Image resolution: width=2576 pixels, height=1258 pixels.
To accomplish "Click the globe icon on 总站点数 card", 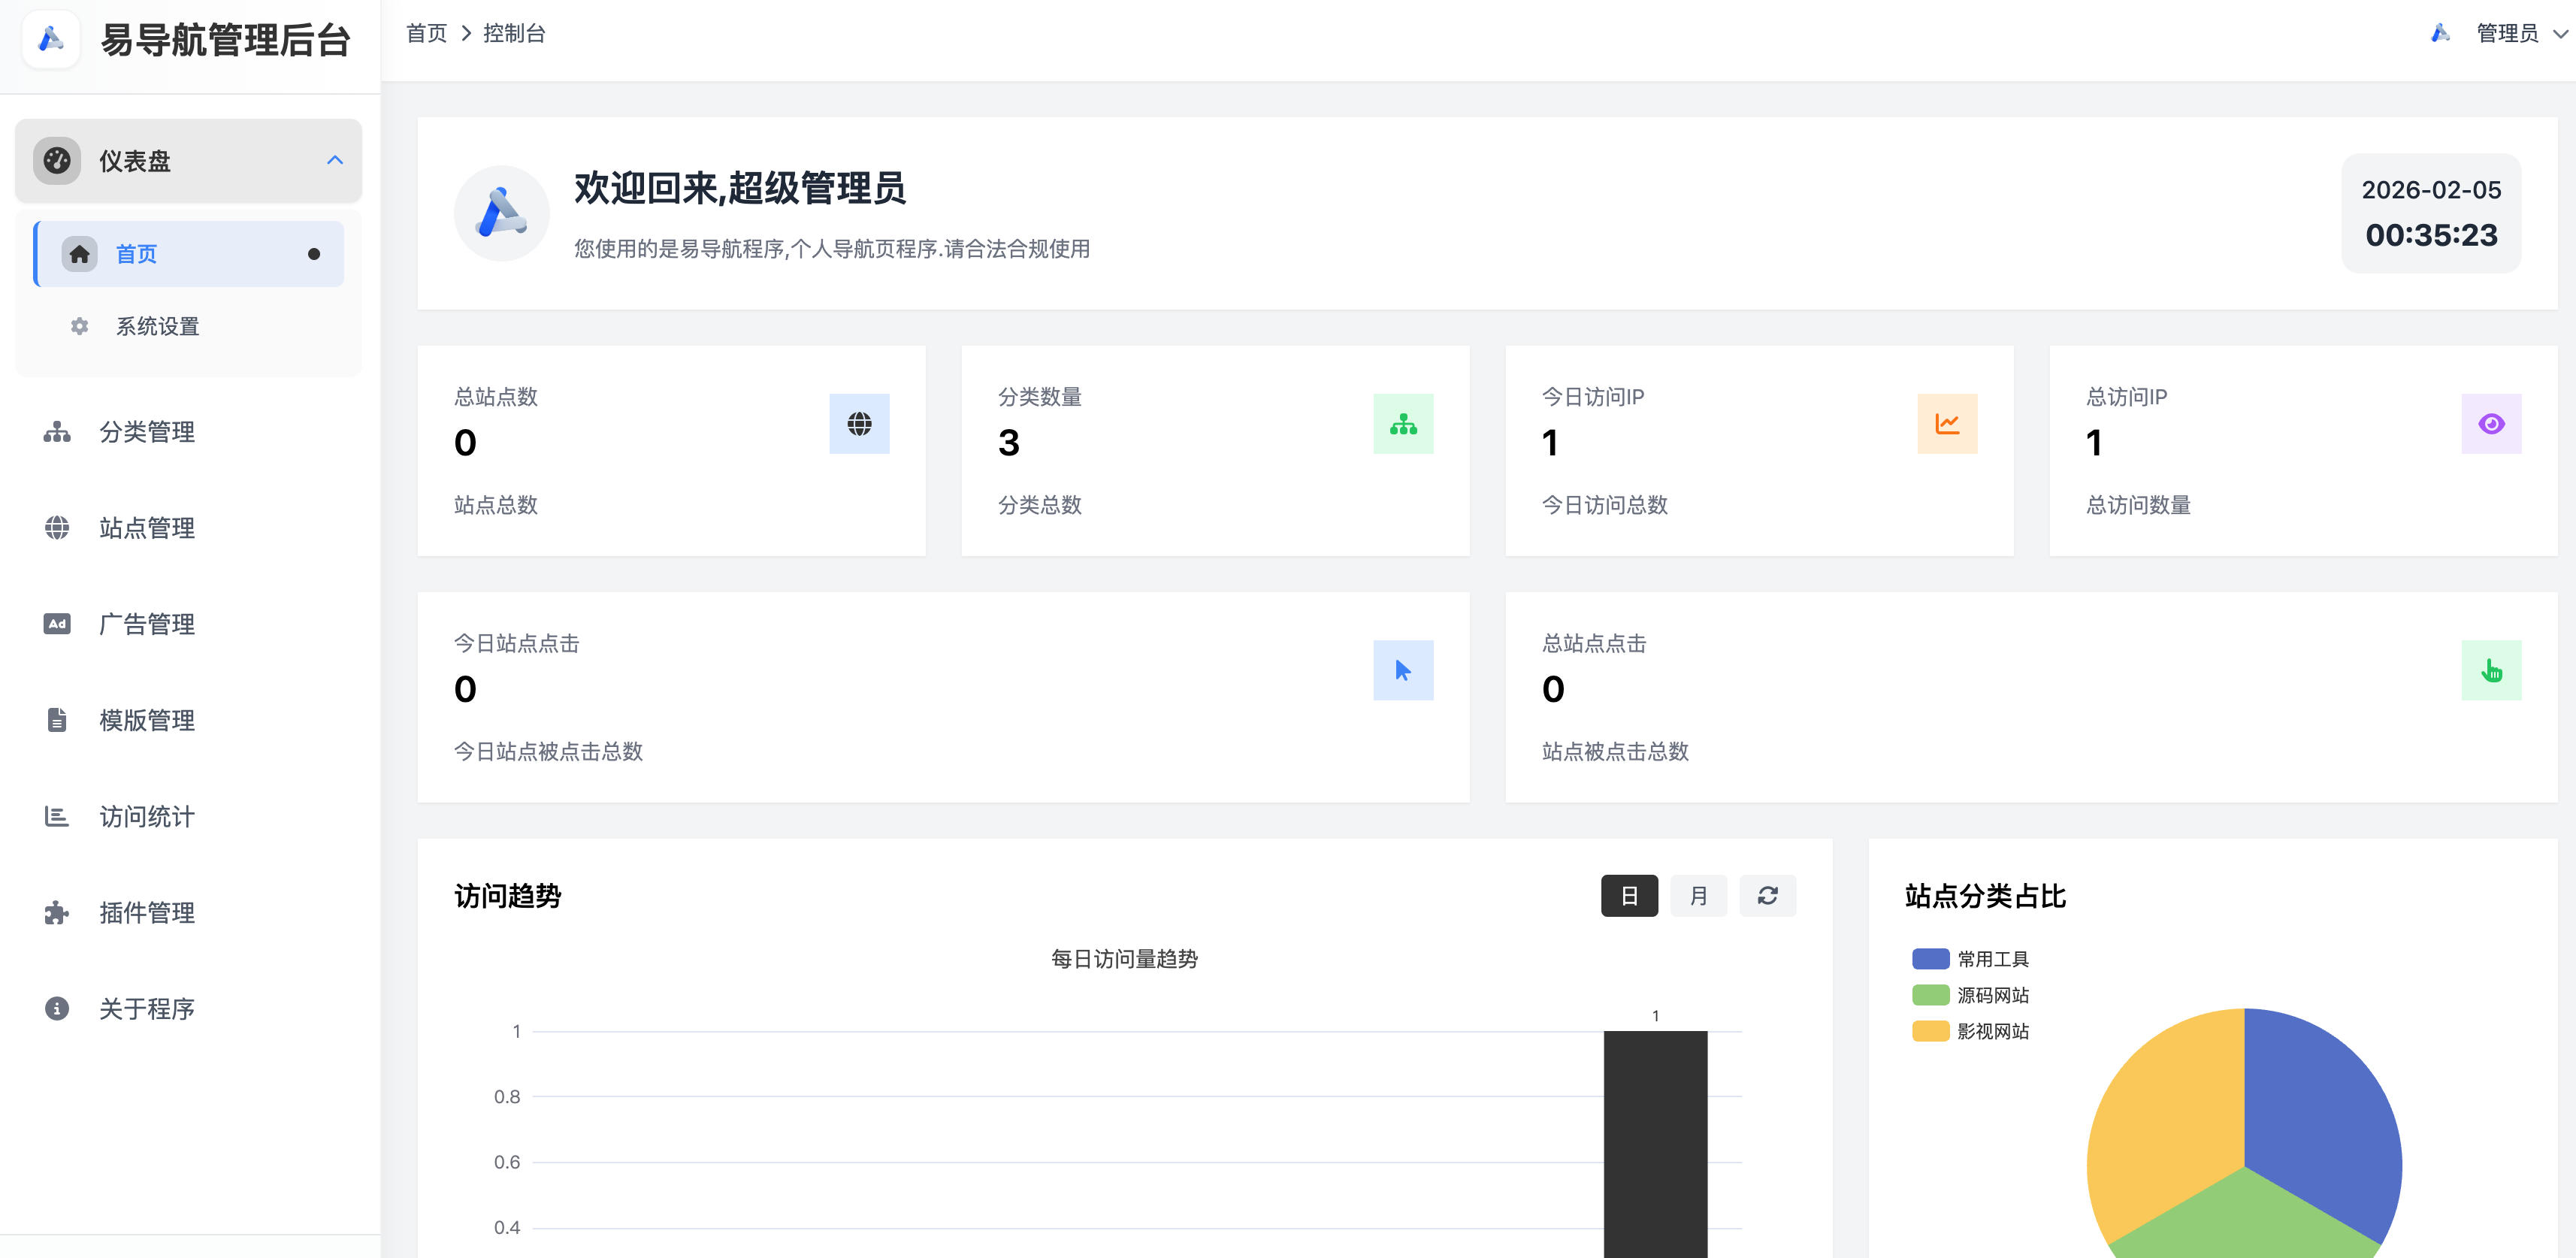I will [x=859, y=424].
